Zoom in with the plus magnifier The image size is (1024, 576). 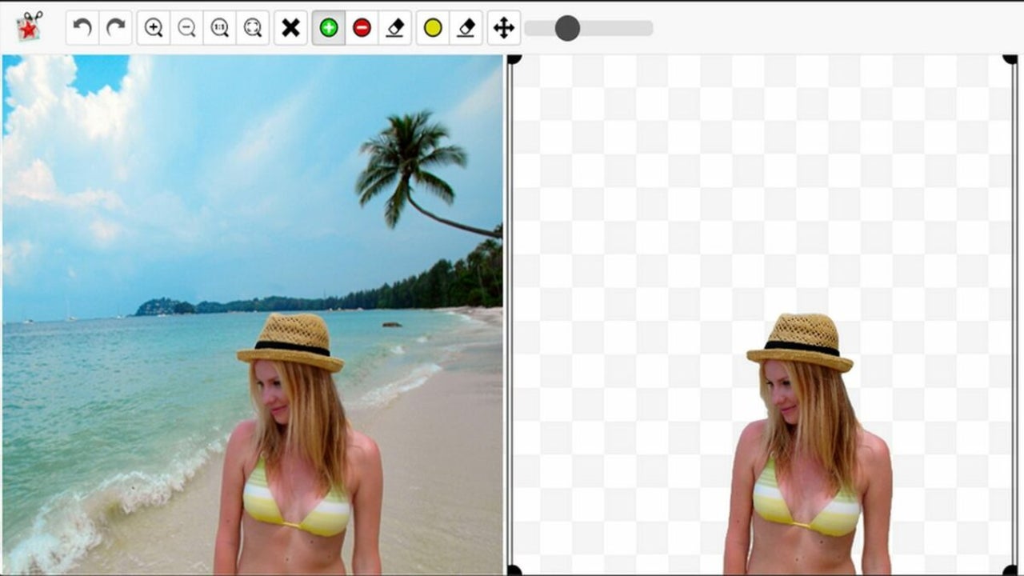[154, 27]
